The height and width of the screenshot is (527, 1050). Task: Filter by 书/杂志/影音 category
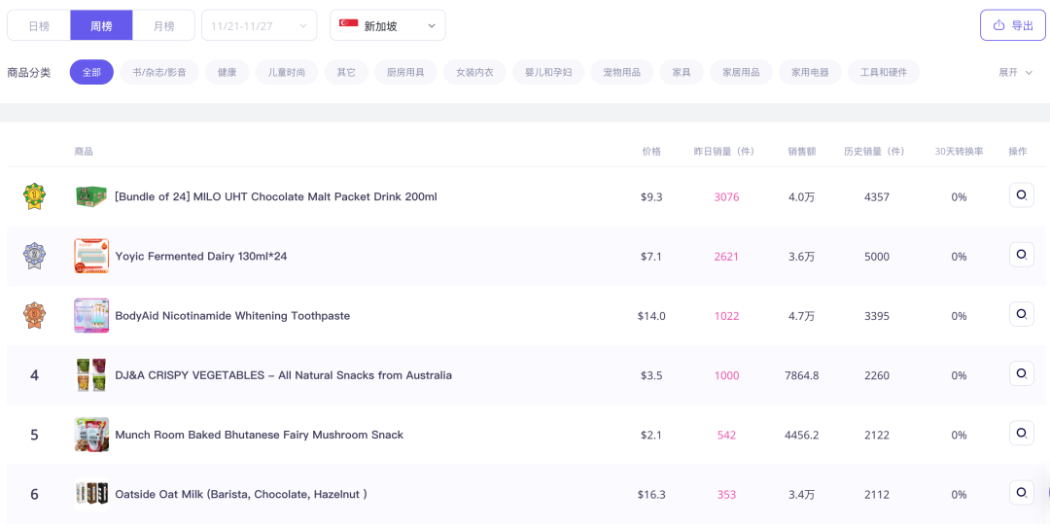tap(159, 72)
